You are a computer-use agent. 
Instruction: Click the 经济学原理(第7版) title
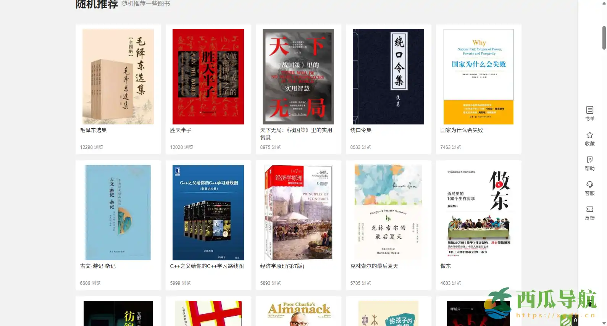(x=282, y=266)
